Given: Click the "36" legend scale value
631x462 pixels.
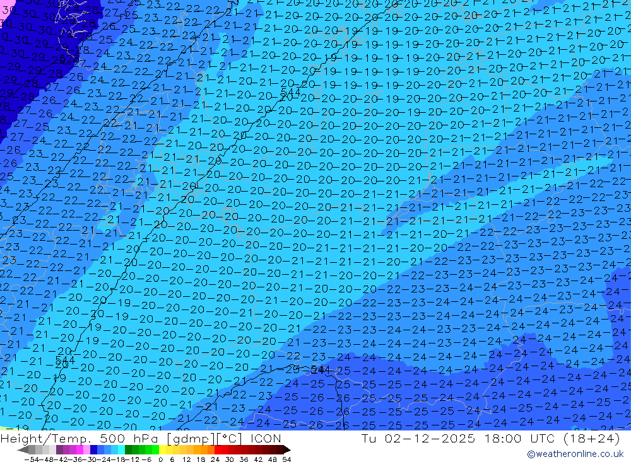Looking at the screenshot, I should pos(244,459).
